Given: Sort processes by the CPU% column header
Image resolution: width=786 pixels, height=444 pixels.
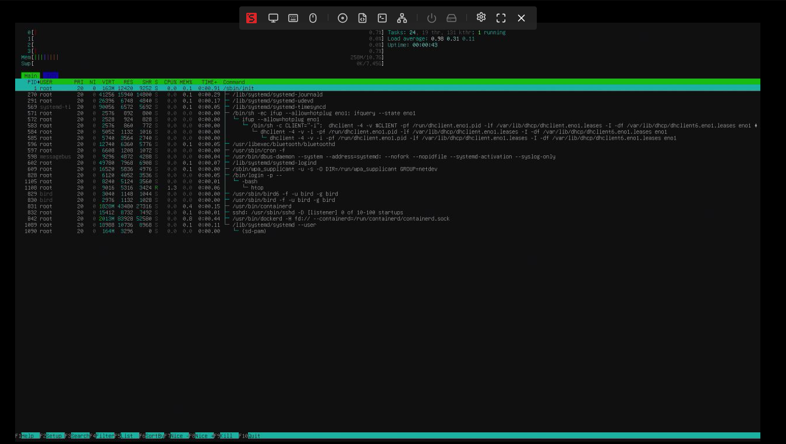Looking at the screenshot, I should [170, 82].
